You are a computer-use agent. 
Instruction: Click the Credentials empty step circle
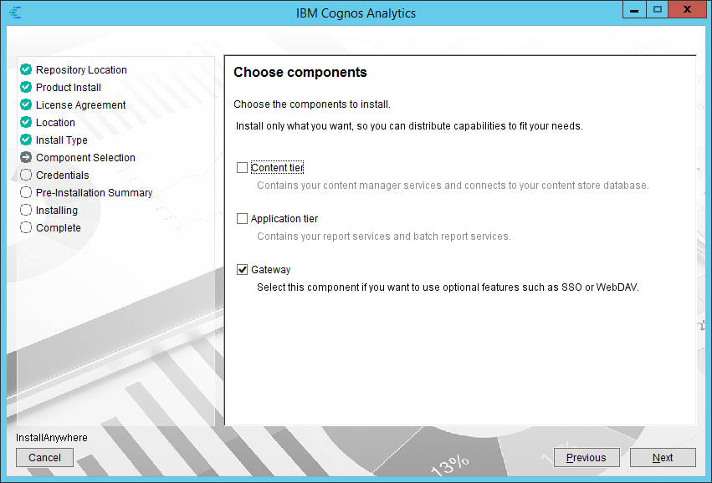26,175
